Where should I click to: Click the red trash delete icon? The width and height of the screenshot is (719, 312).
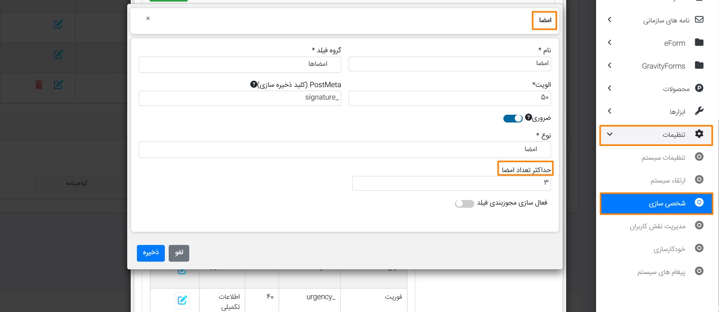coord(39,84)
